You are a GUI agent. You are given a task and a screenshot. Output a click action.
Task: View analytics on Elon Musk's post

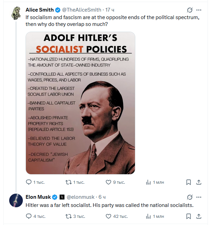(x=148, y=216)
